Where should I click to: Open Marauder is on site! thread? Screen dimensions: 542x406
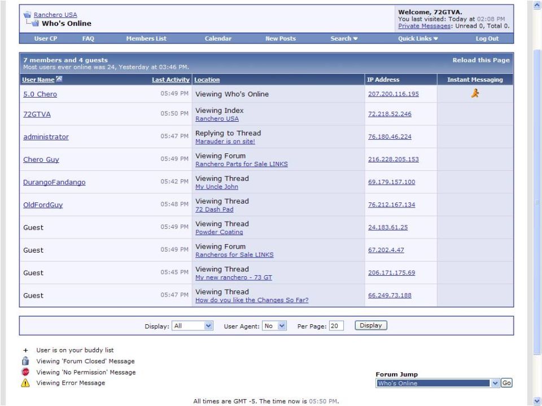tap(225, 141)
